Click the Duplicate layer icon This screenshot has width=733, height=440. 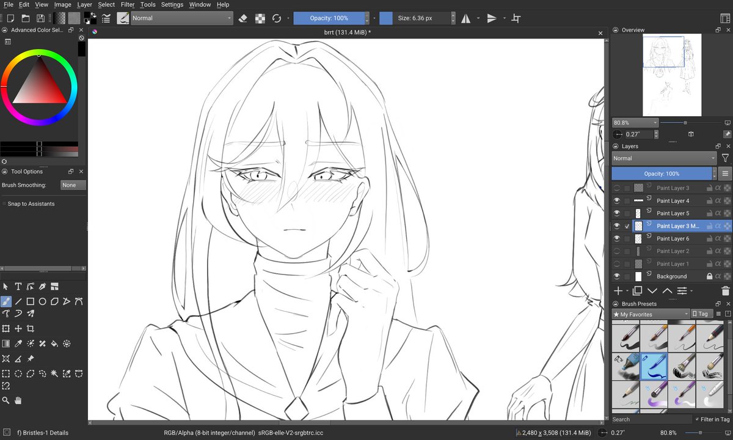[x=637, y=291]
